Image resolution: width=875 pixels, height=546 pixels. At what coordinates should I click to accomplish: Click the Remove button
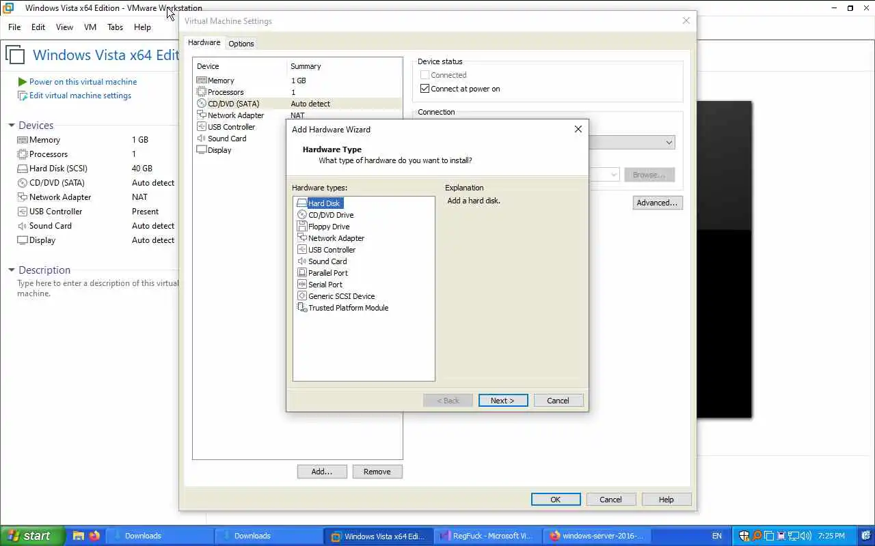pyautogui.click(x=377, y=472)
